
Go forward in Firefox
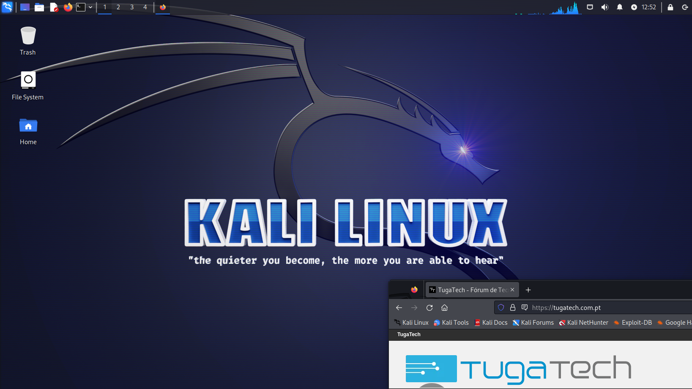click(414, 307)
